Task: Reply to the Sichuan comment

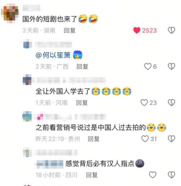Action: tap(92, 175)
